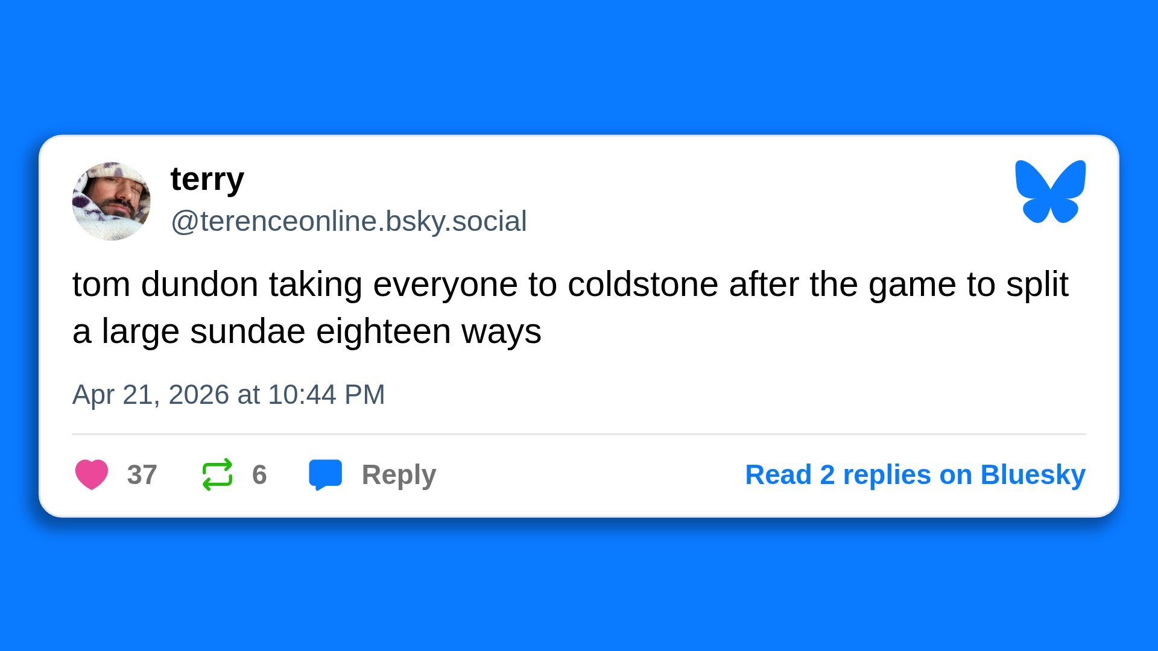Click the Reply label
Screen dimensions: 1158x651
(399, 474)
